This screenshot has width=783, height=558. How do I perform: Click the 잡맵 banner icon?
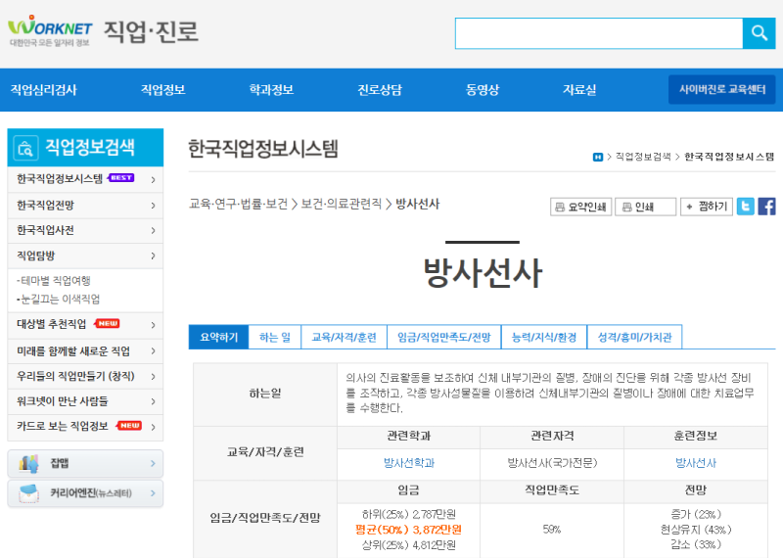pos(28,464)
